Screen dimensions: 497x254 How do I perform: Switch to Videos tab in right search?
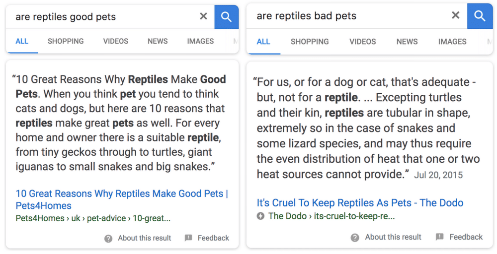363,42
